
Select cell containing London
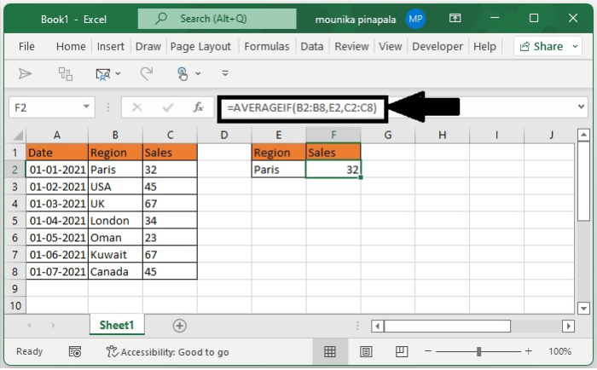click(x=115, y=221)
